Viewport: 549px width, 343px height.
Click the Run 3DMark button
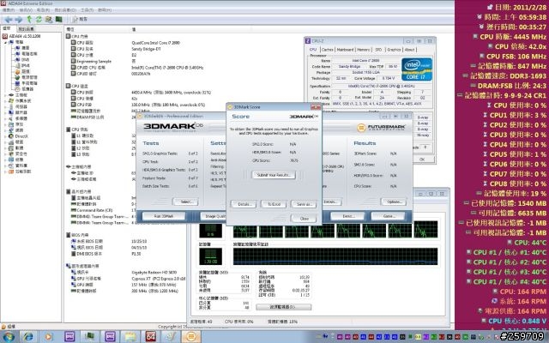(x=164, y=216)
